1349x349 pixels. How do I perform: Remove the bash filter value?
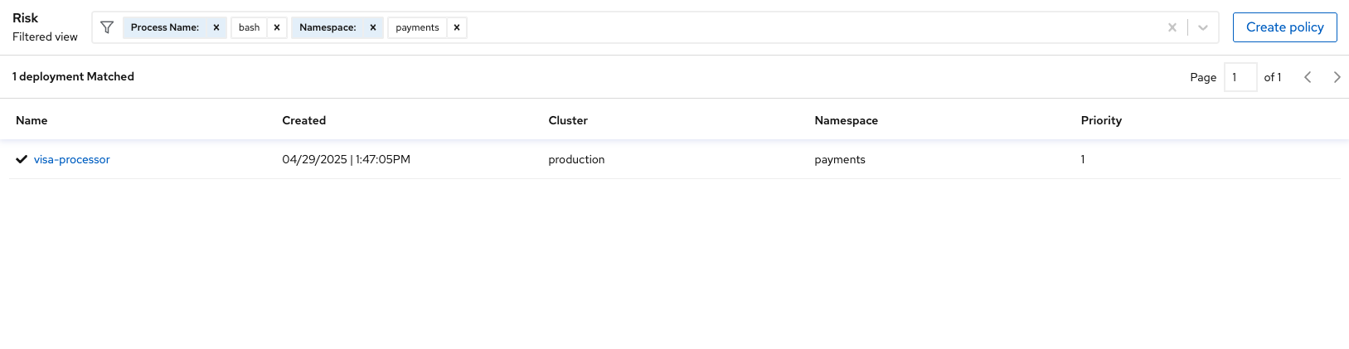[277, 27]
